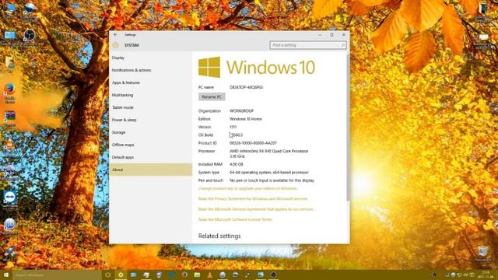Open the Action Center notification icon
Screen dimensions: 498x280
pyautogui.click(x=472, y=275)
